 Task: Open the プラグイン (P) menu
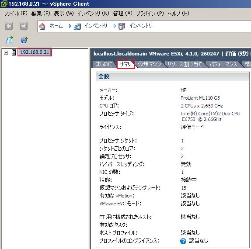pos(150,13)
